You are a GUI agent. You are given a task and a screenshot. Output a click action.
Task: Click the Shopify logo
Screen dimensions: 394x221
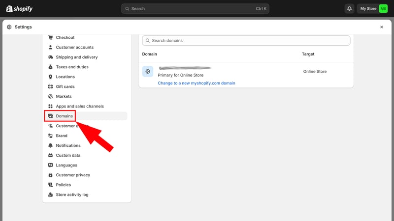pyautogui.click(x=19, y=8)
